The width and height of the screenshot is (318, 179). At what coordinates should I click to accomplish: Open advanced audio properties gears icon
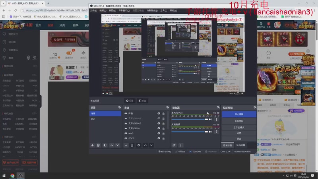[x=174, y=145]
